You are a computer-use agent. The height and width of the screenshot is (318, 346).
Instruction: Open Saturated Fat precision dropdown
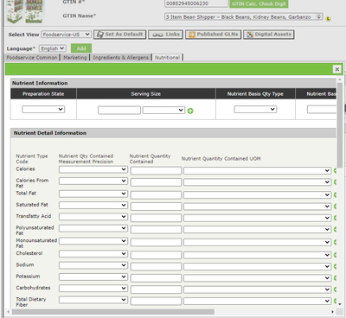pos(93,206)
